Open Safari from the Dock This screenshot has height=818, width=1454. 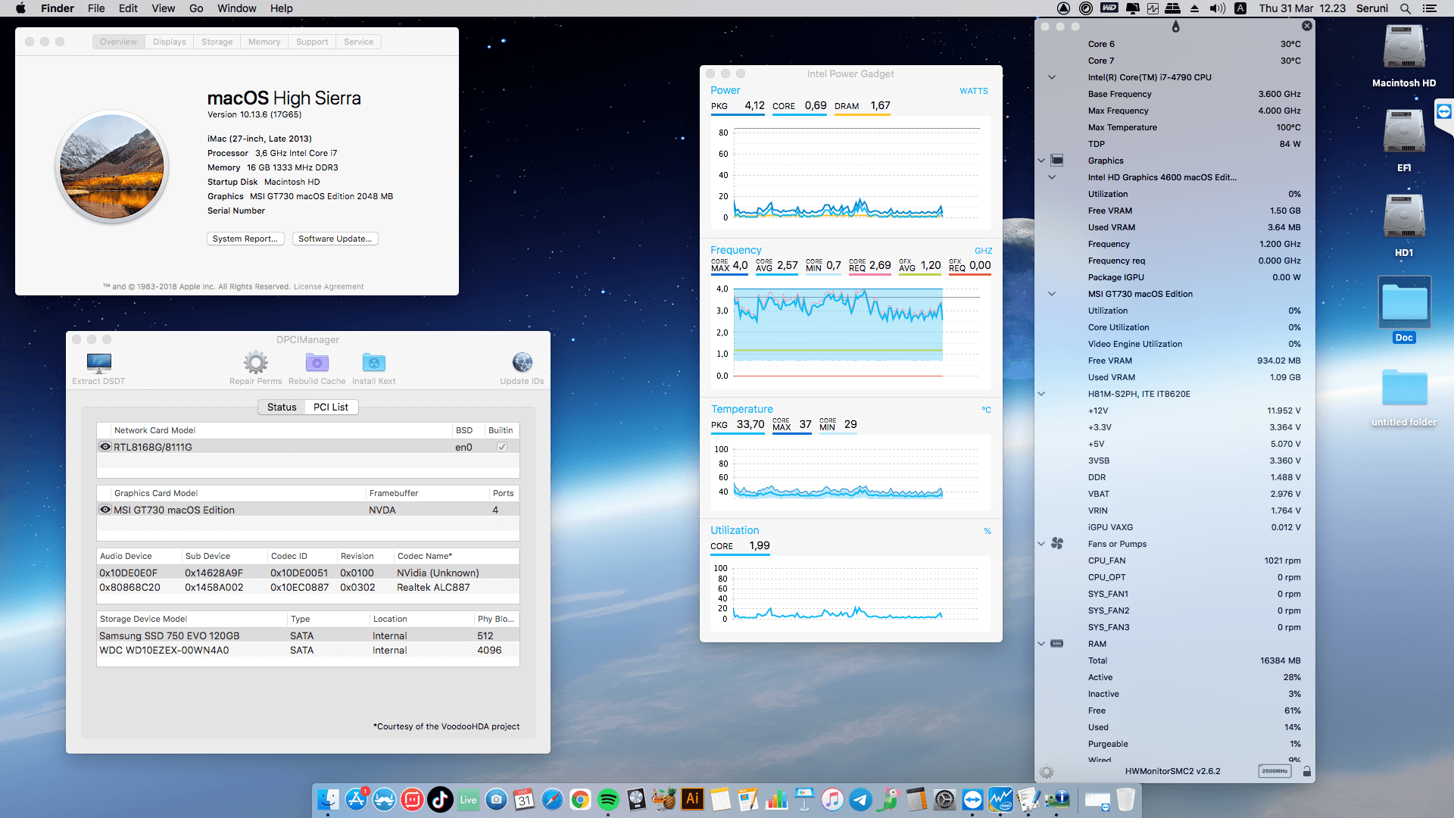point(552,799)
